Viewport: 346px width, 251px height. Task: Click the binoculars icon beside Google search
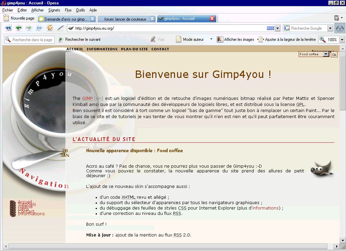coord(340,28)
